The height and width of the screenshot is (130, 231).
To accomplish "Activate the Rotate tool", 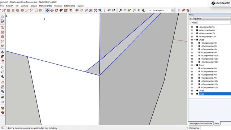I will [x=57, y=10].
